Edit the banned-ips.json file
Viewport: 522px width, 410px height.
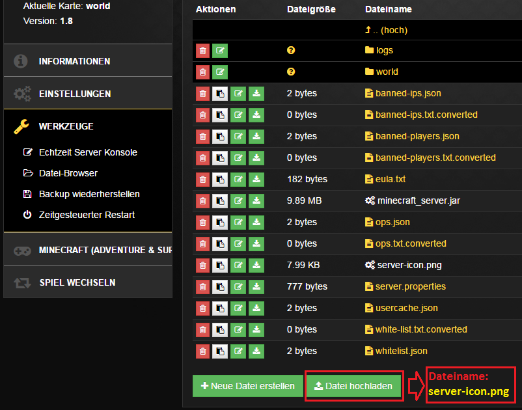238,94
